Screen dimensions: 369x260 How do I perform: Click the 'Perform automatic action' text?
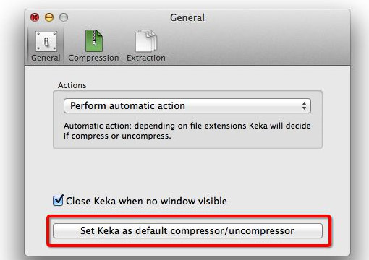pyautogui.click(x=127, y=106)
